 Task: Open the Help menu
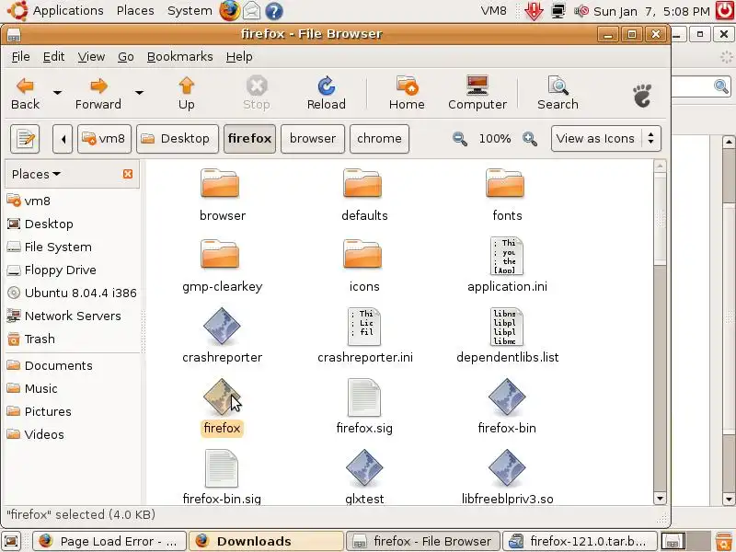(x=239, y=57)
